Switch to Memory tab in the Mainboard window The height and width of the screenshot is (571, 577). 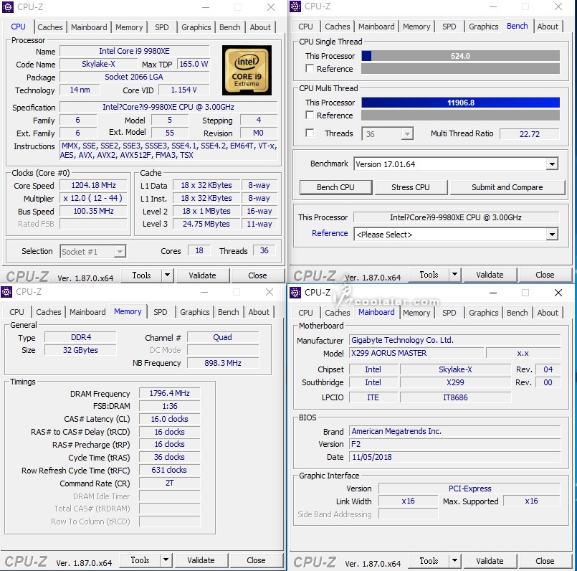coord(416,313)
